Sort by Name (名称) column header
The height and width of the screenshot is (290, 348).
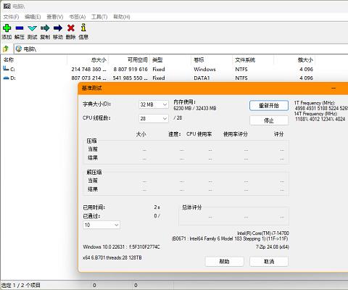click(x=34, y=59)
